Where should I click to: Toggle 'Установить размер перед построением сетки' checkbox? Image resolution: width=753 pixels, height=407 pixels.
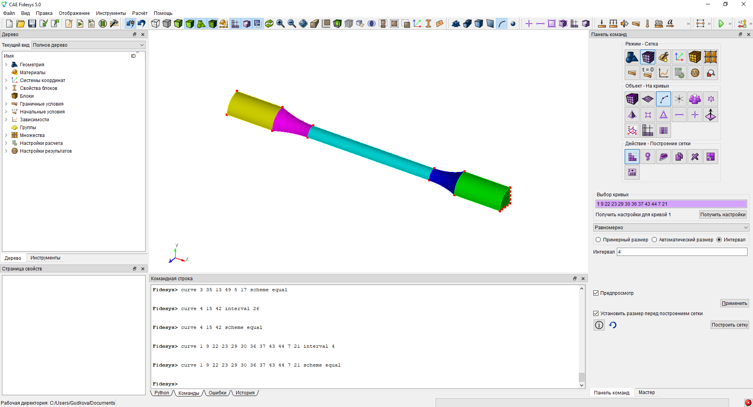pos(596,314)
